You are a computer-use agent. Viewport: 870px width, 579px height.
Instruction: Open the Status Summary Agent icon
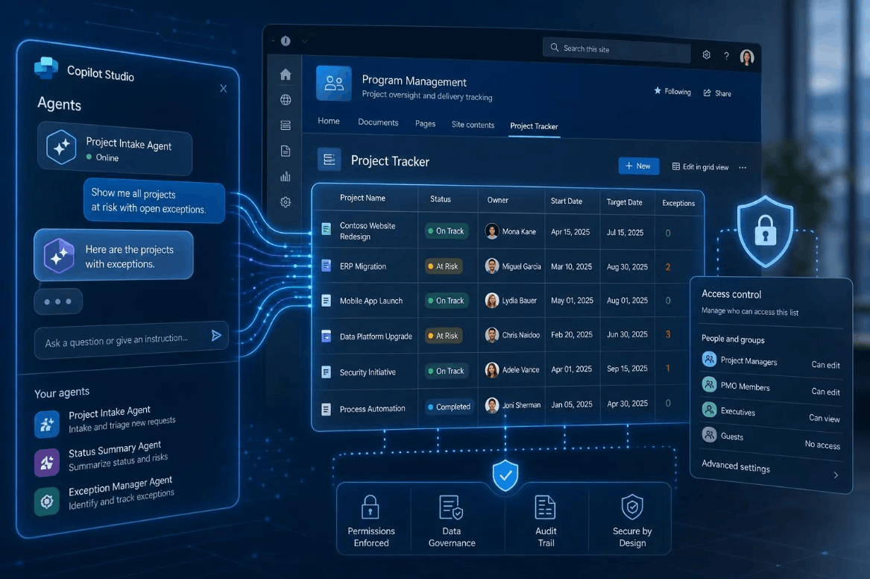(47, 462)
